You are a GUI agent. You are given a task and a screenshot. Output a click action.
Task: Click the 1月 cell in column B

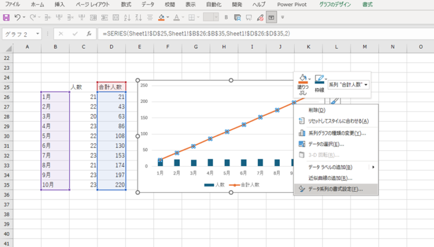click(x=55, y=97)
